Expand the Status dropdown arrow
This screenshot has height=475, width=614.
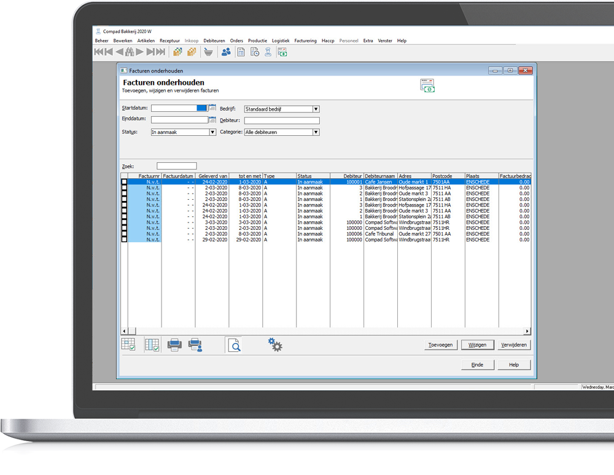212,132
